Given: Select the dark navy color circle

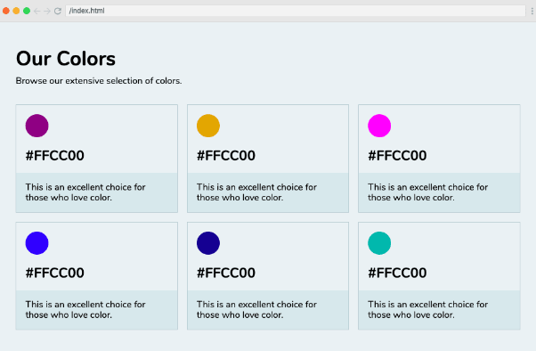Looking at the screenshot, I should click(x=208, y=243).
